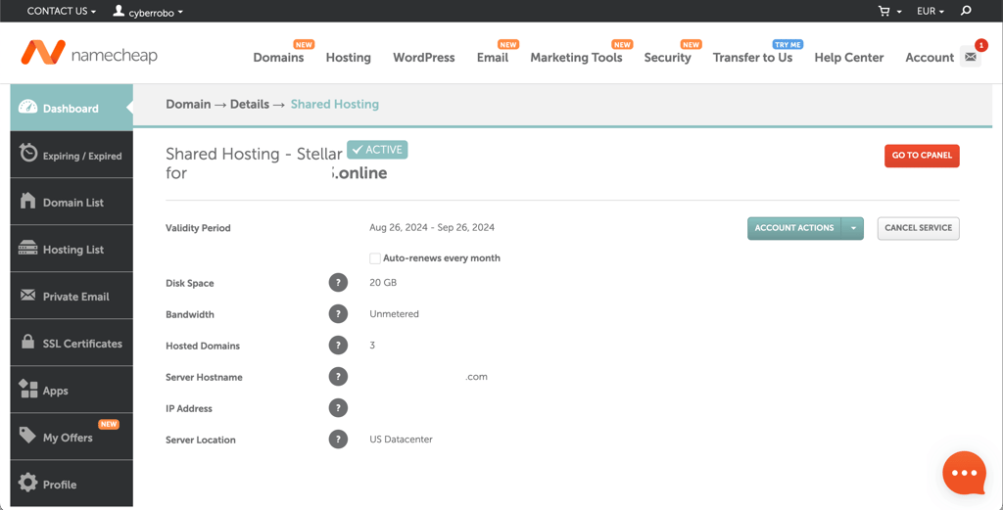Open the orange live chat bubble
This screenshot has height=510, width=1003.
pos(964,473)
